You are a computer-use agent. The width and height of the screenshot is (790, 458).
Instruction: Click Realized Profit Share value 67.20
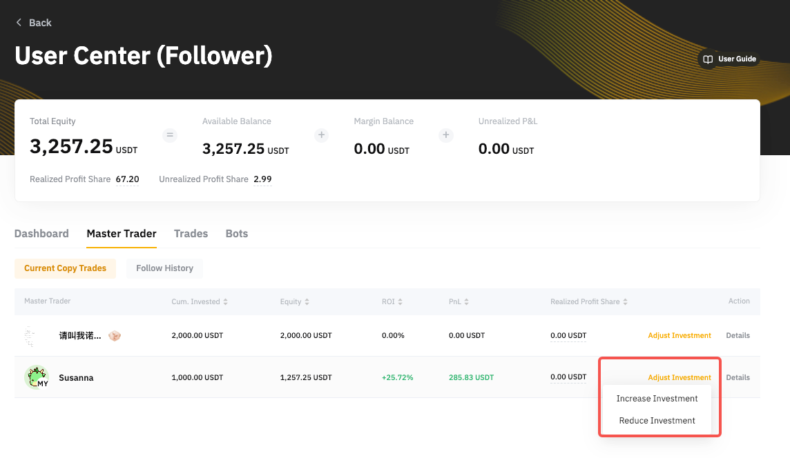127,179
